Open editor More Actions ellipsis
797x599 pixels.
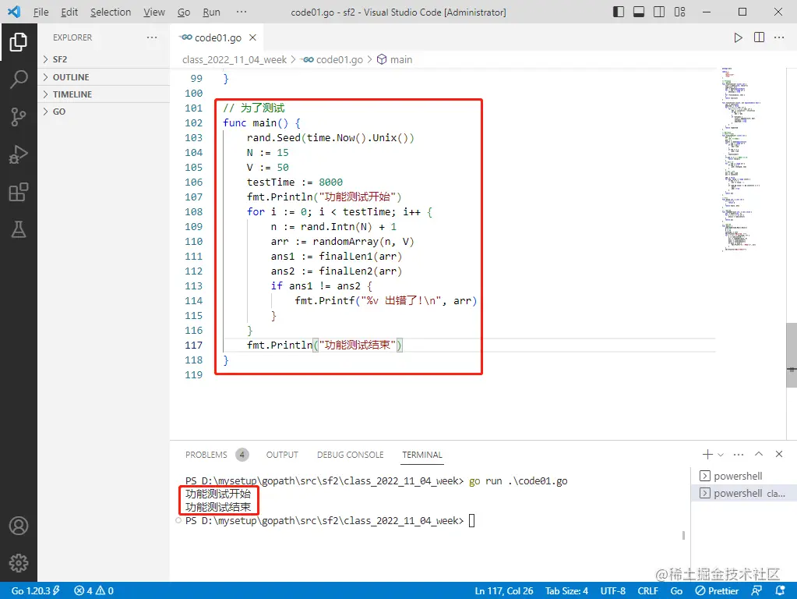779,37
